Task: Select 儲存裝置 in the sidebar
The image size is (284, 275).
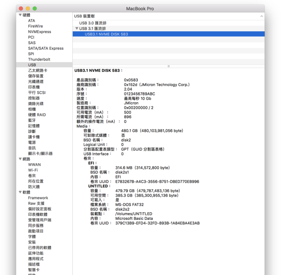Action: point(36,76)
